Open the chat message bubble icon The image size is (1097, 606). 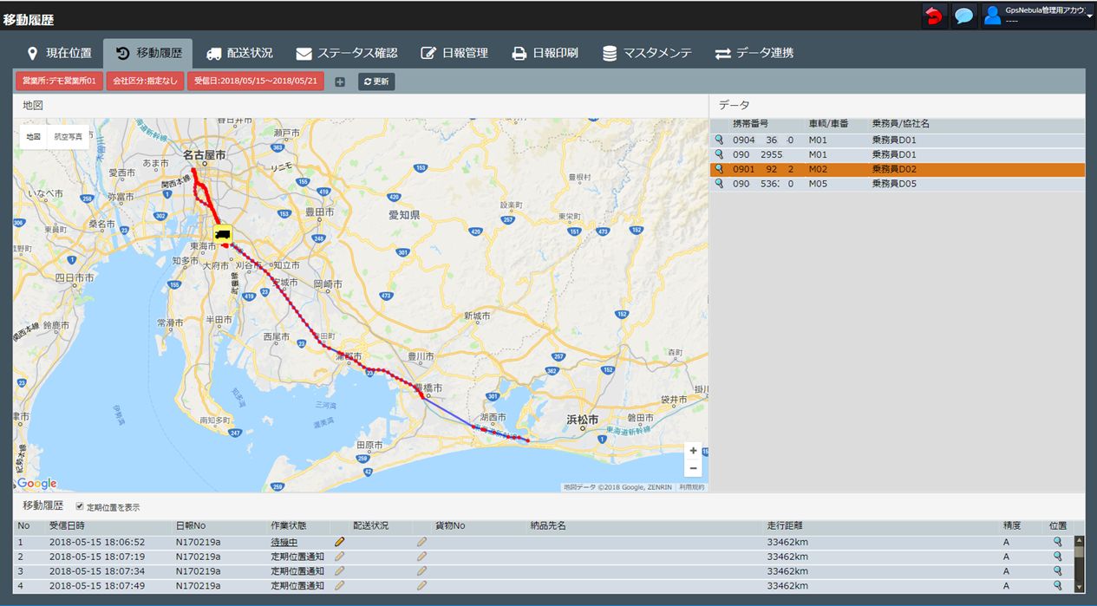click(x=963, y=16)
